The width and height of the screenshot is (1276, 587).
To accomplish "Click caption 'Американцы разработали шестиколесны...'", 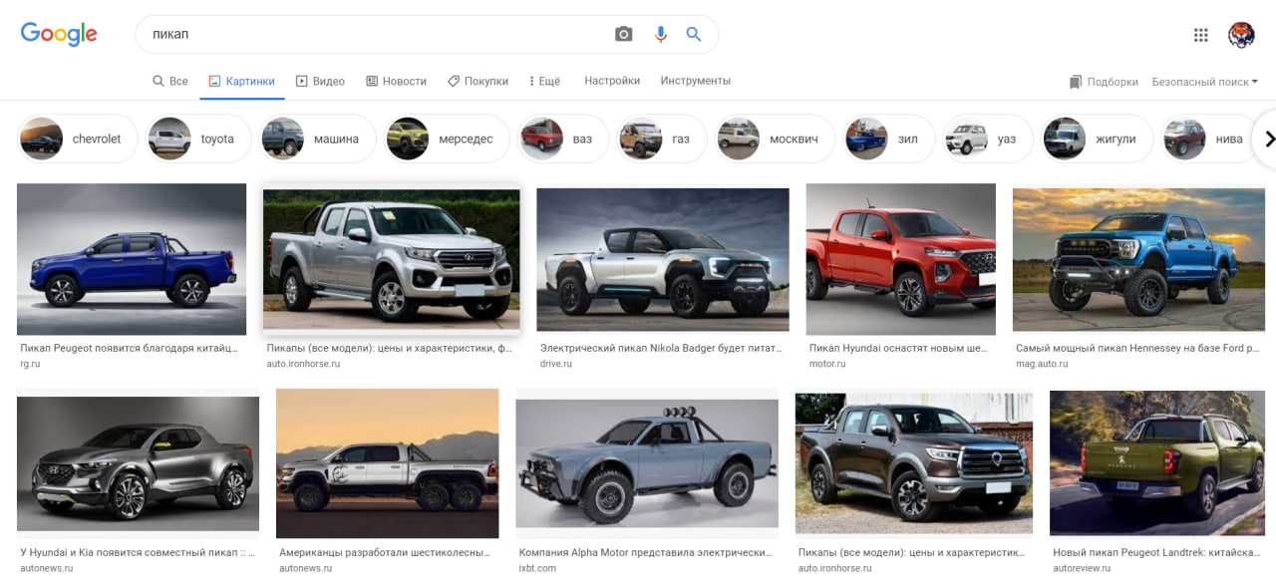I will (x=385, y=552).
